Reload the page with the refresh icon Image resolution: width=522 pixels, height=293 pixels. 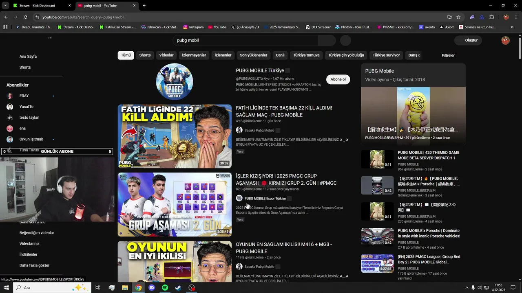tap(25, 17)
